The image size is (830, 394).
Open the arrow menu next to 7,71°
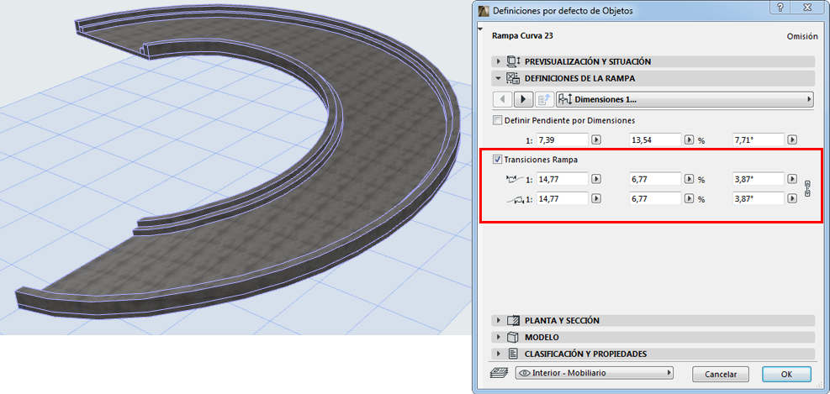[792, 140]
